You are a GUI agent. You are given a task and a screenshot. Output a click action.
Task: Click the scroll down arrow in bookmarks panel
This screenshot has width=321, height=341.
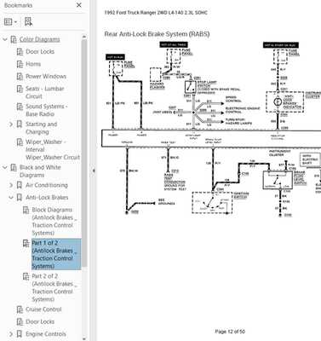pyautogui.click(x=84, y=338)
